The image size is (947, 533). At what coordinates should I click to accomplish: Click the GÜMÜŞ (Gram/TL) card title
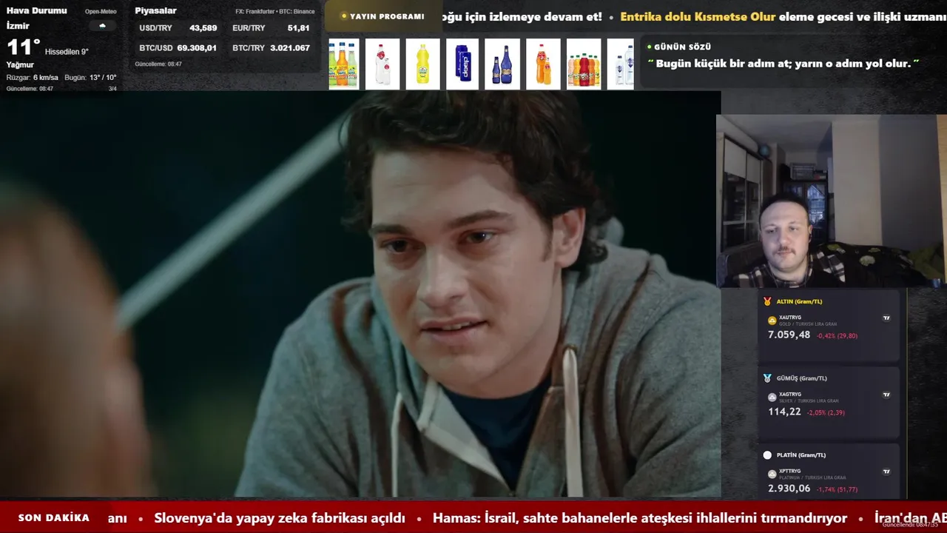[x=802, y=378]
